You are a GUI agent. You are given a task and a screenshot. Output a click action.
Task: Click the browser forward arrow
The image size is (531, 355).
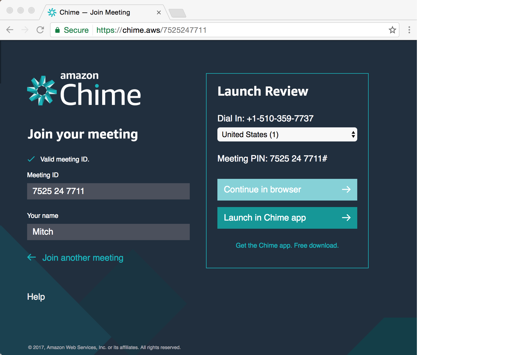click(25, 30)
